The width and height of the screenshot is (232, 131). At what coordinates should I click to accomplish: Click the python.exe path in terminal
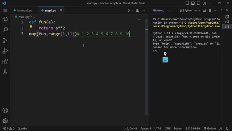point(186,24)
